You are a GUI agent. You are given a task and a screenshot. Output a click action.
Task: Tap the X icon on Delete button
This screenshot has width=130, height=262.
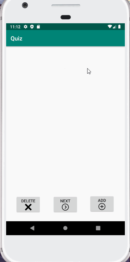point(28,207)
